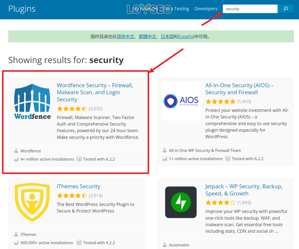Click 1+ million active installations text
299x249 pixels.
tap(196, 159)
